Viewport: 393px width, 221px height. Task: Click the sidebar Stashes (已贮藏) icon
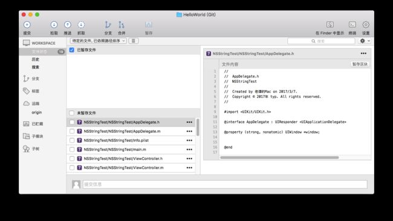tap(26, 124)
